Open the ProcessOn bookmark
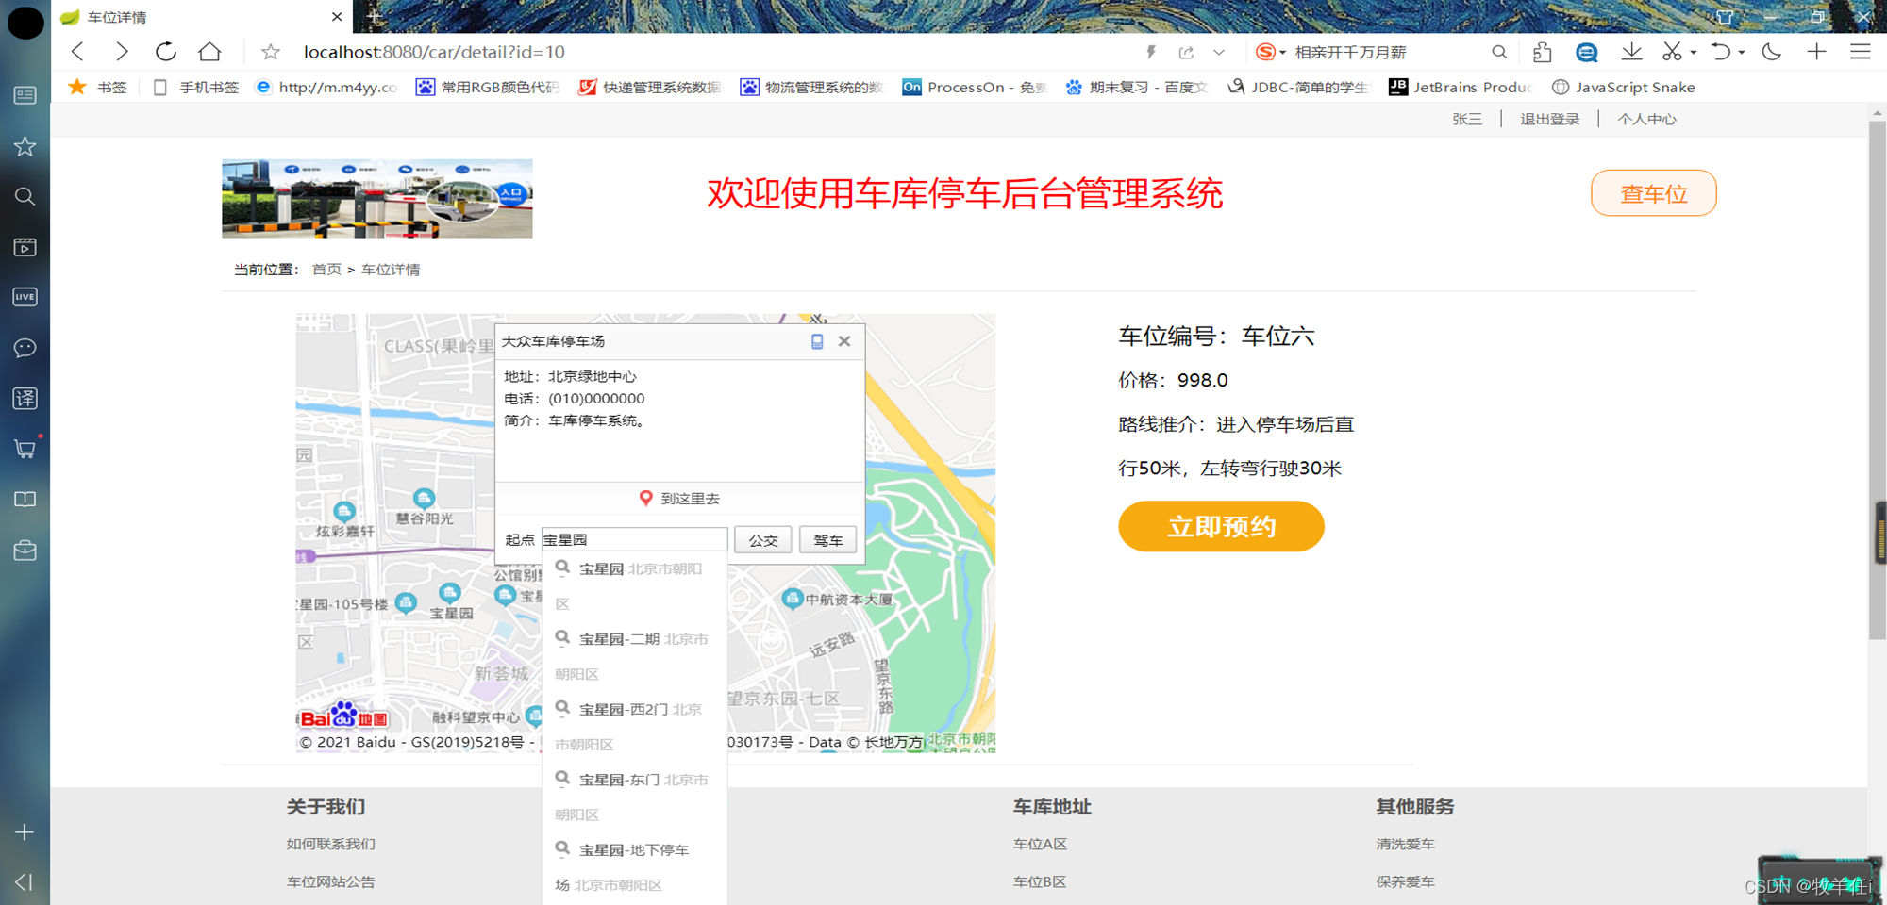Screen dimensions: 1887x905 point(975,87)
